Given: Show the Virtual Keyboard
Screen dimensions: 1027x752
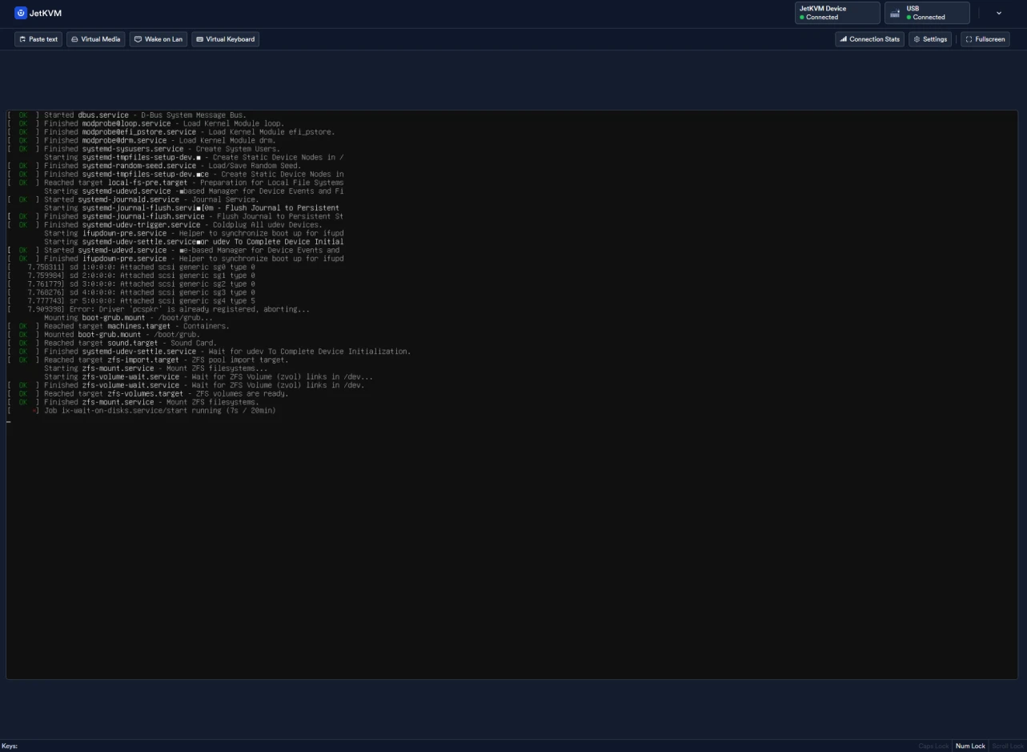Looking at the screenshot, I should click(x=225, y=39).
